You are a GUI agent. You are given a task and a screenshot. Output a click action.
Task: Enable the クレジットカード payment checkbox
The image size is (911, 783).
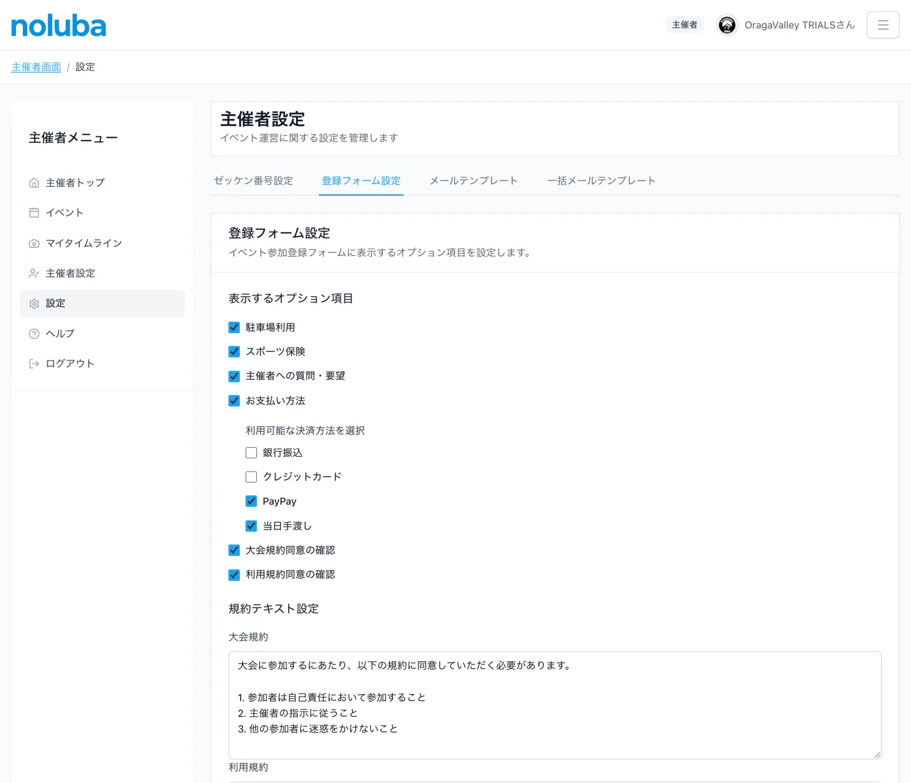click(x=251, y=477)
